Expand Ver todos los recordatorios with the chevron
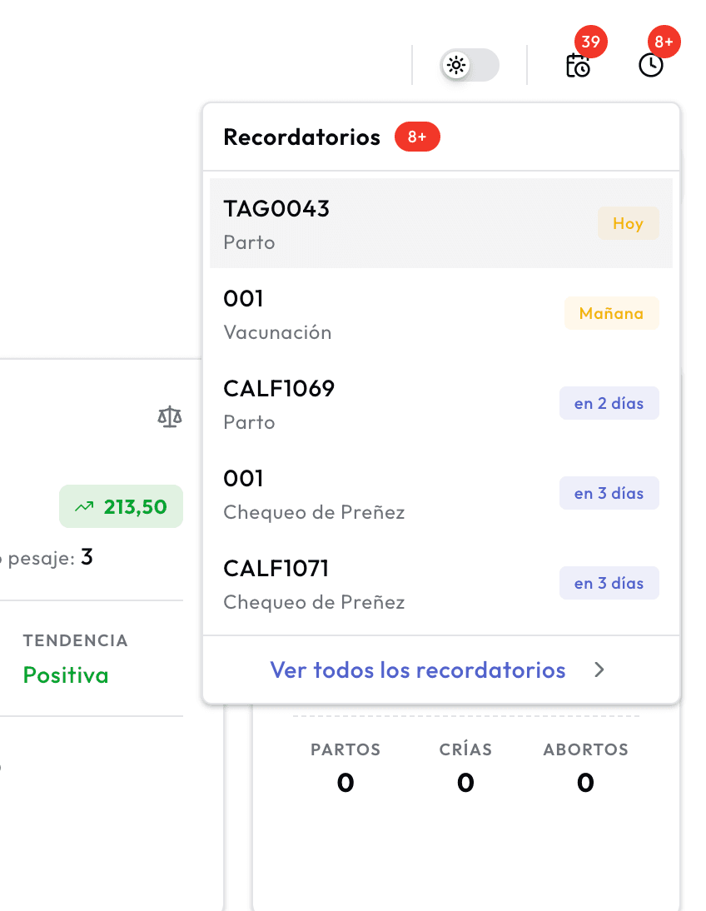Viewport: 706px width, 911px height. pyautogui.click(x=599, y=670)
